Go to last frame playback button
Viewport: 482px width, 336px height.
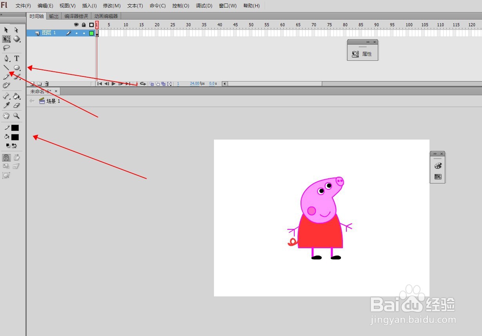point(128,84)
